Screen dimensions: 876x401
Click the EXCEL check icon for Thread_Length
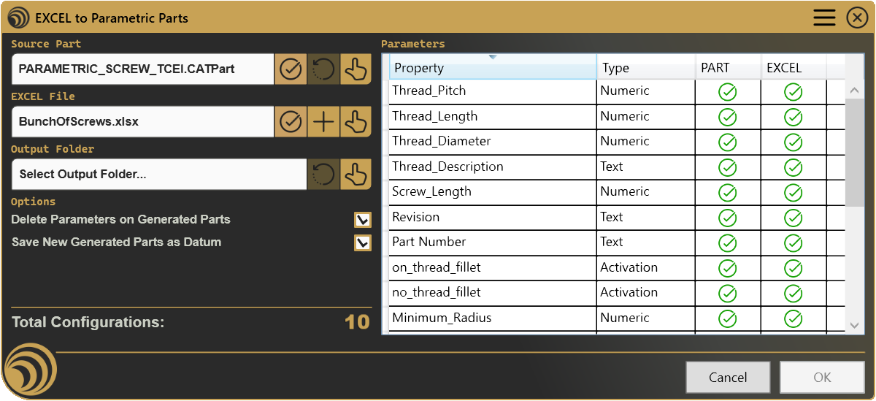[x=794, y=117]
